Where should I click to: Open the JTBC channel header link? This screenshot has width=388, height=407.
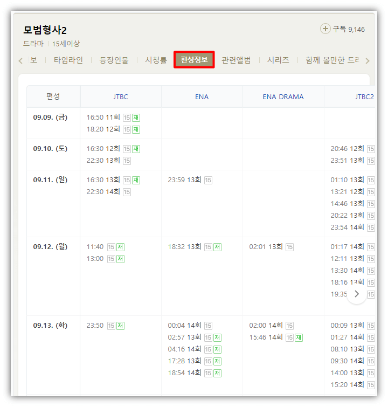121,97
